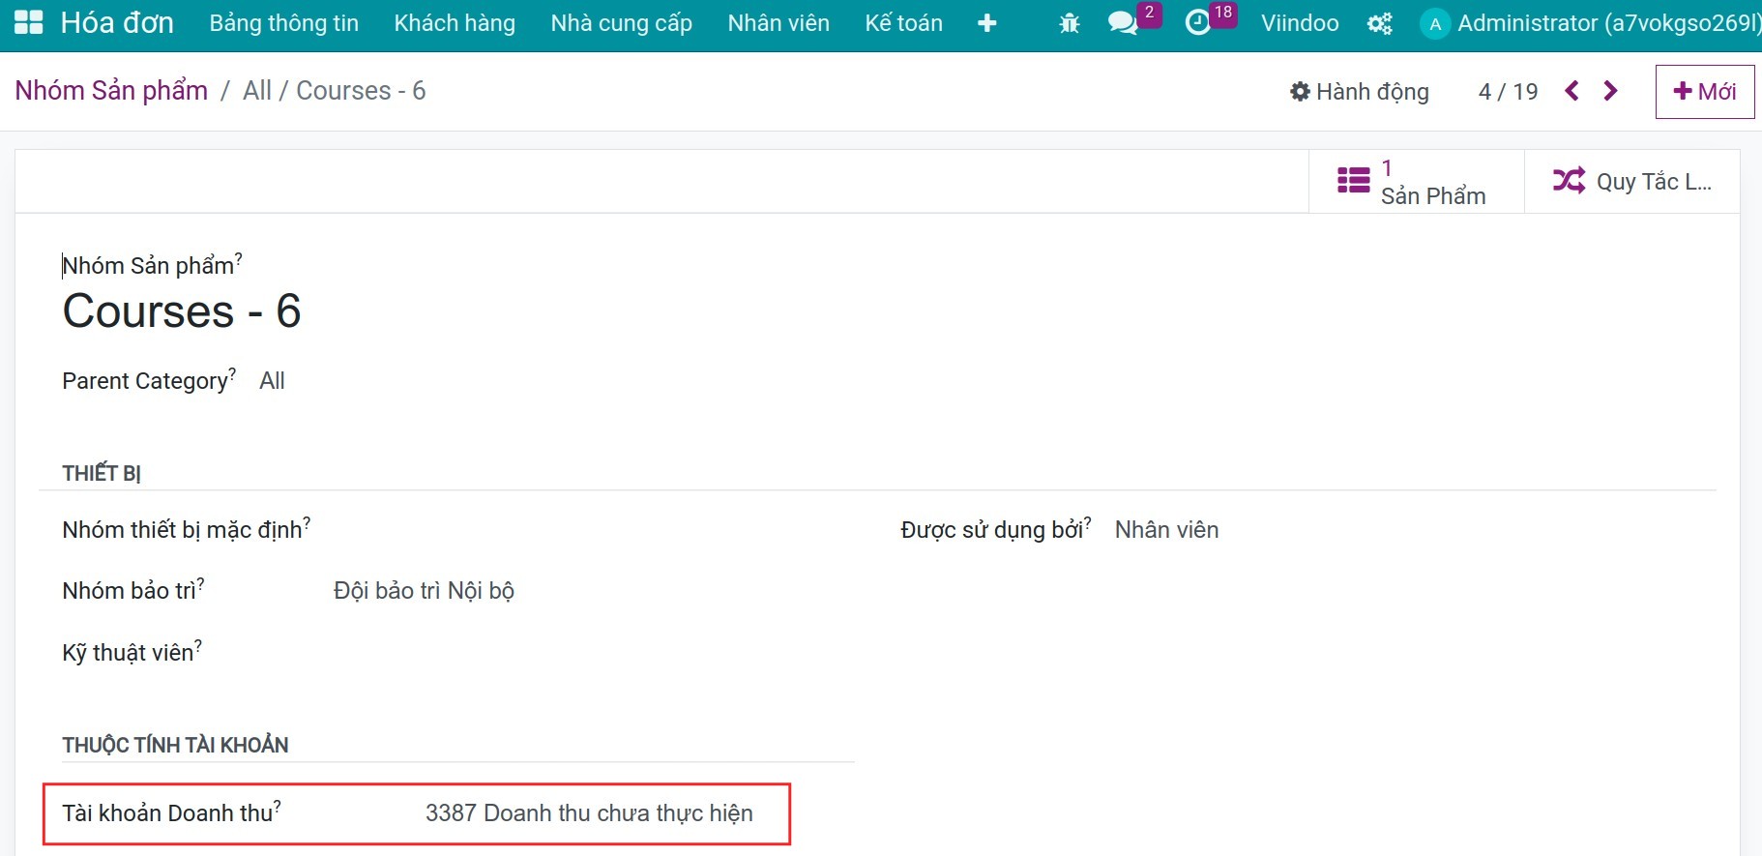Viewport: 1762px width, 856px height.
Task: Click THUỘC TÍNH TÀI KHOẢN section heading
Action: pos(175,745)
